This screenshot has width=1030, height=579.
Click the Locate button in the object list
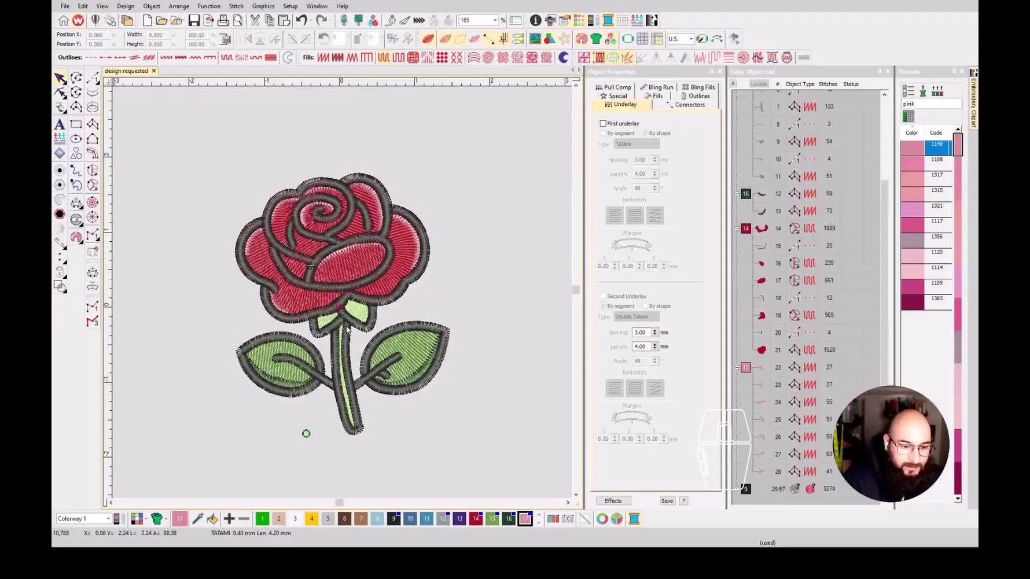(x=758, y=84)
